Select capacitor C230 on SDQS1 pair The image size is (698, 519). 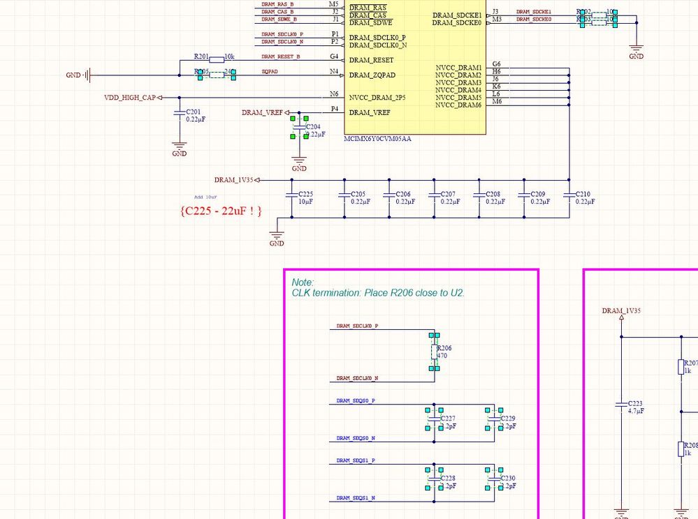point(494,479)
